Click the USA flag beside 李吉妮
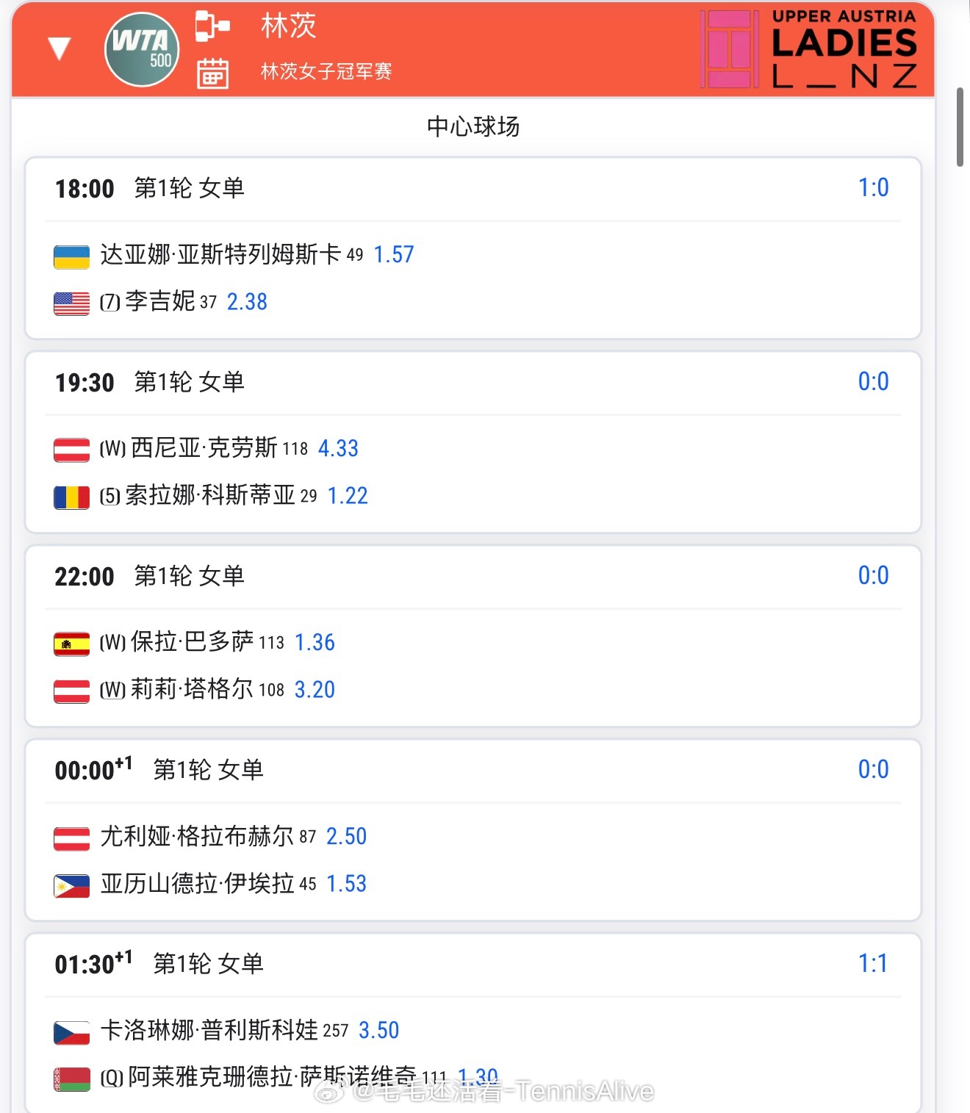The width and height of the screenshot is (970, 1113). click(72, 303)
